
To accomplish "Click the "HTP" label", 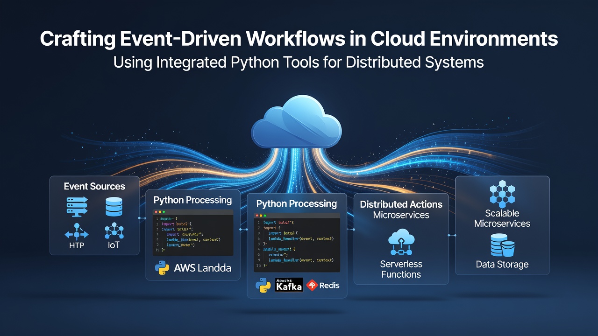I will tap(77, 245).
